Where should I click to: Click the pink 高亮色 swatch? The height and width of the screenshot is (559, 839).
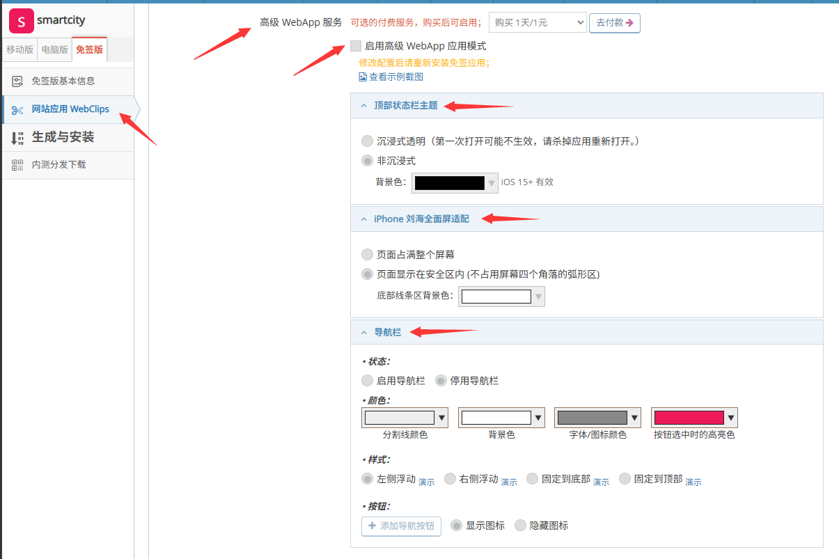click(689, 418)
